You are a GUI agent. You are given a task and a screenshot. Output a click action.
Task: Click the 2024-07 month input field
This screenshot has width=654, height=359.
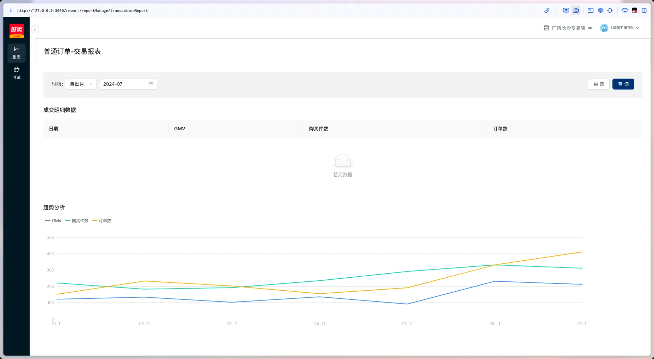(128, 84)
